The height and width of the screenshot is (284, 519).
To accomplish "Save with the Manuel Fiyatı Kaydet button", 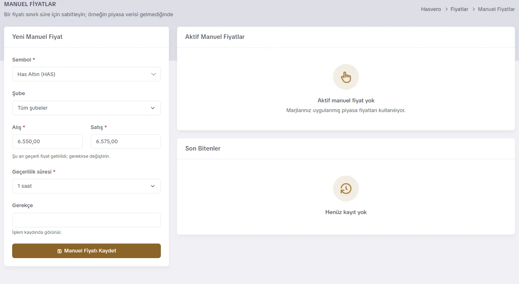I will pyautogui.click(x=86, y=251).
